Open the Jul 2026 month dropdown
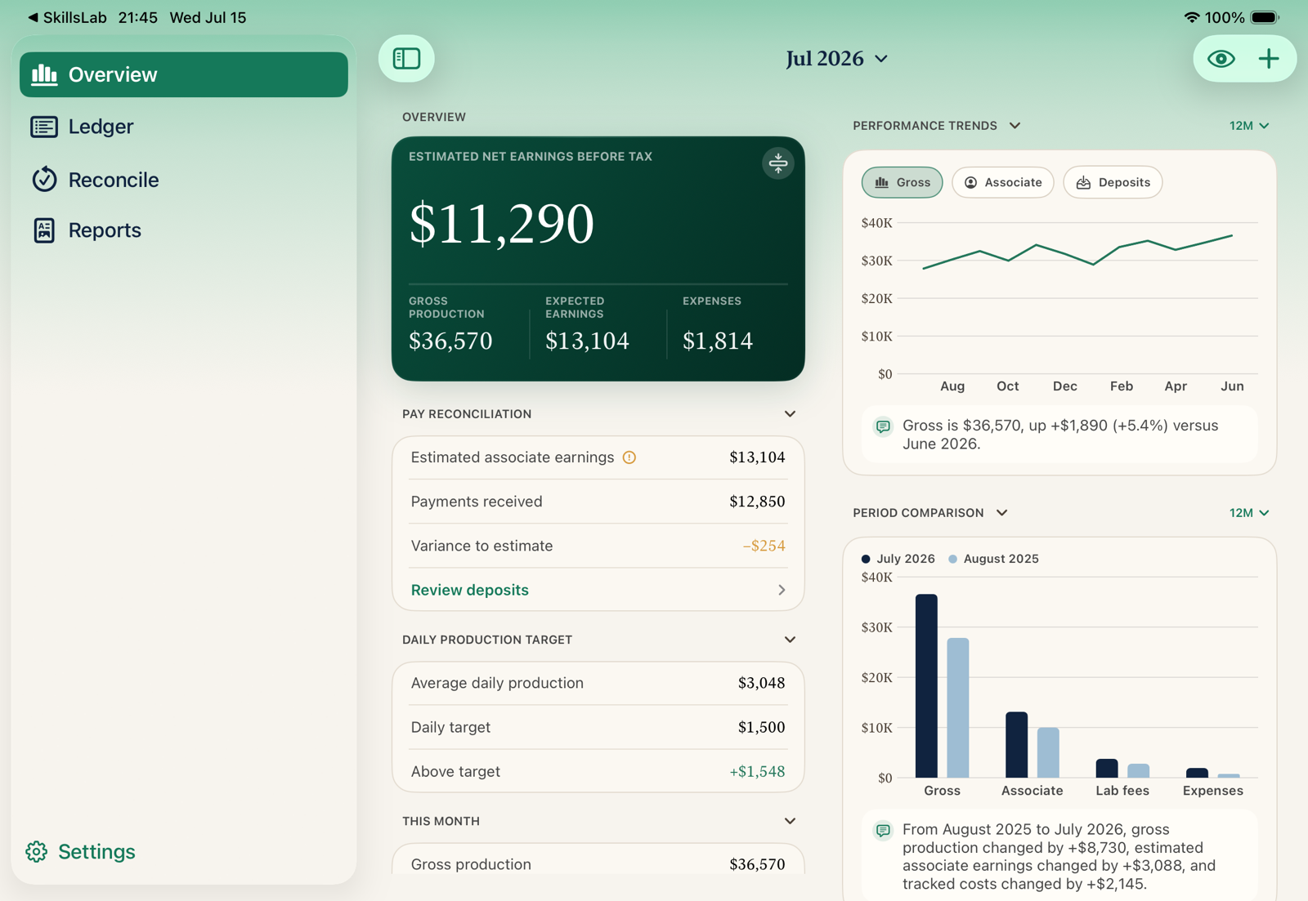This screenshot has width=1308, height=901. coord(836,59)
